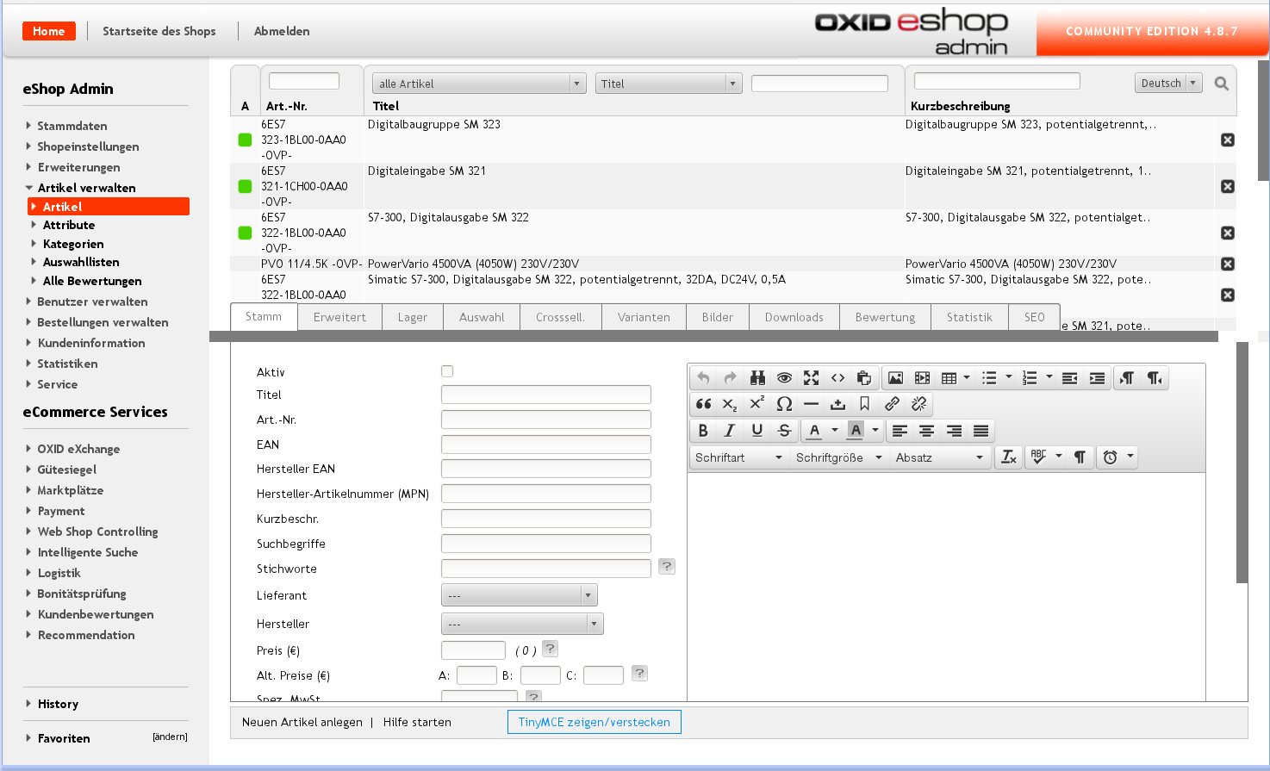This screenshot has height=771, width=1270.
Task: Click the list search magnifier icon
Action: coord(1221,84)
